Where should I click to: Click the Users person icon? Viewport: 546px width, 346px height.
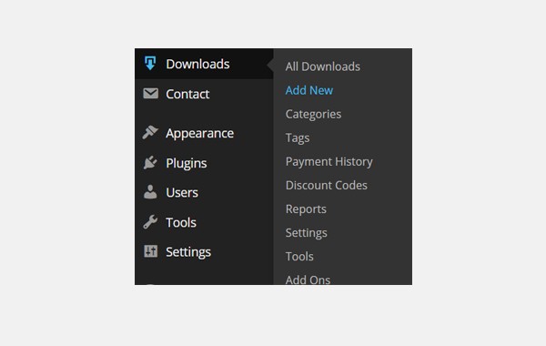click(150, 192)
